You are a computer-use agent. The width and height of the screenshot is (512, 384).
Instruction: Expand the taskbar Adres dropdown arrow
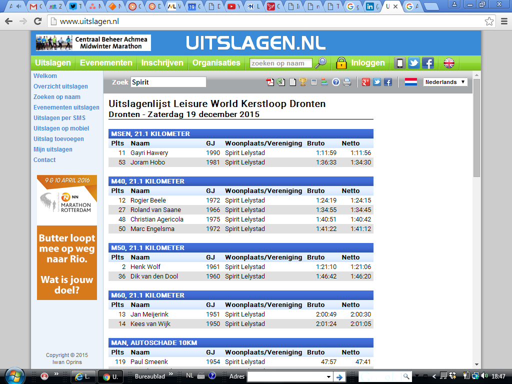click(x=328, y=376)
